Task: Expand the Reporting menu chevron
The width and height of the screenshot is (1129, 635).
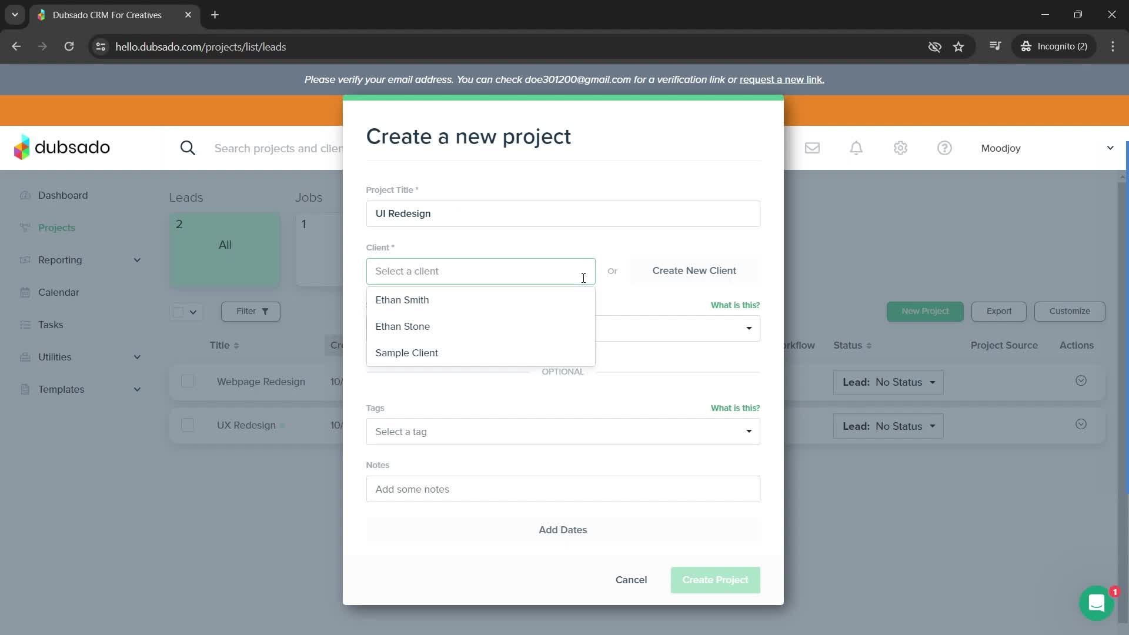Action: (137, 260)
